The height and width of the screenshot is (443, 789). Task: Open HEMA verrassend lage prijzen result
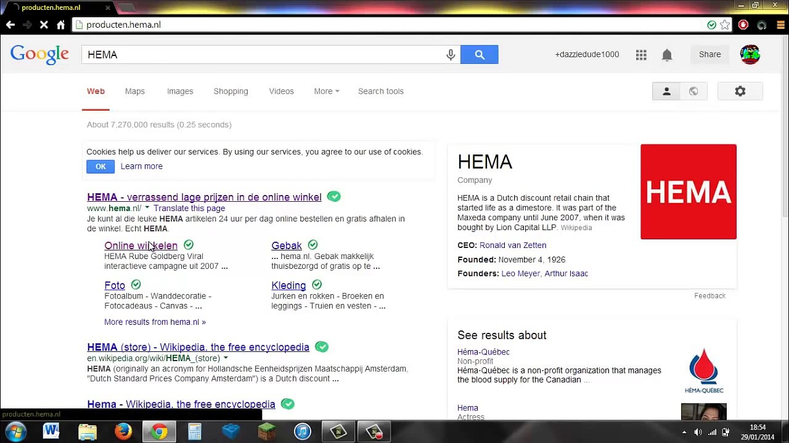tap(204, 197)
